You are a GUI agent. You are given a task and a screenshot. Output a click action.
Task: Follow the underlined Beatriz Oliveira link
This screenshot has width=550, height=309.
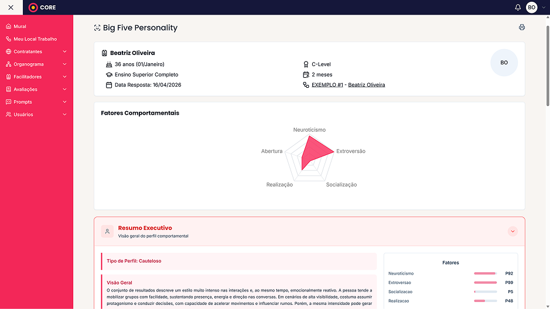click(367, 85)
